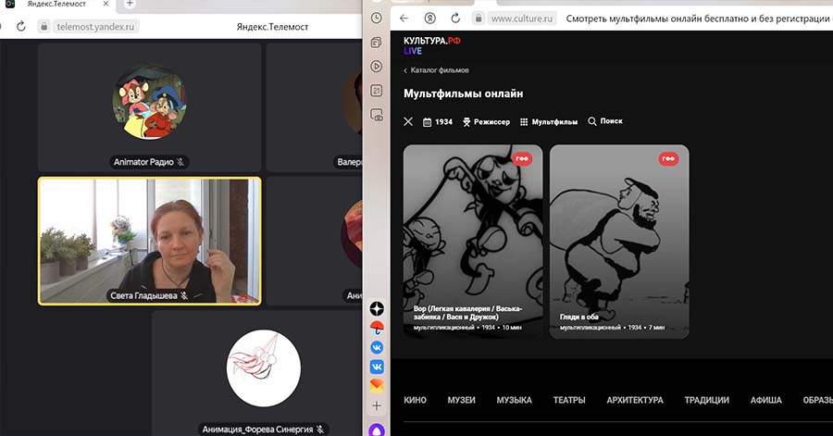The width and height of the screenshot is (833, 436).
Task: Click muted mic icon beside Анимация_Форева Синергия
Action: pyautogui.click(x=320, y=430)
